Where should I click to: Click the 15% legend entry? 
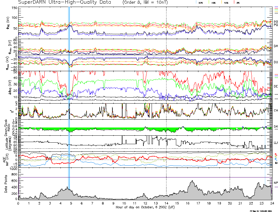[x=213, y=2]
